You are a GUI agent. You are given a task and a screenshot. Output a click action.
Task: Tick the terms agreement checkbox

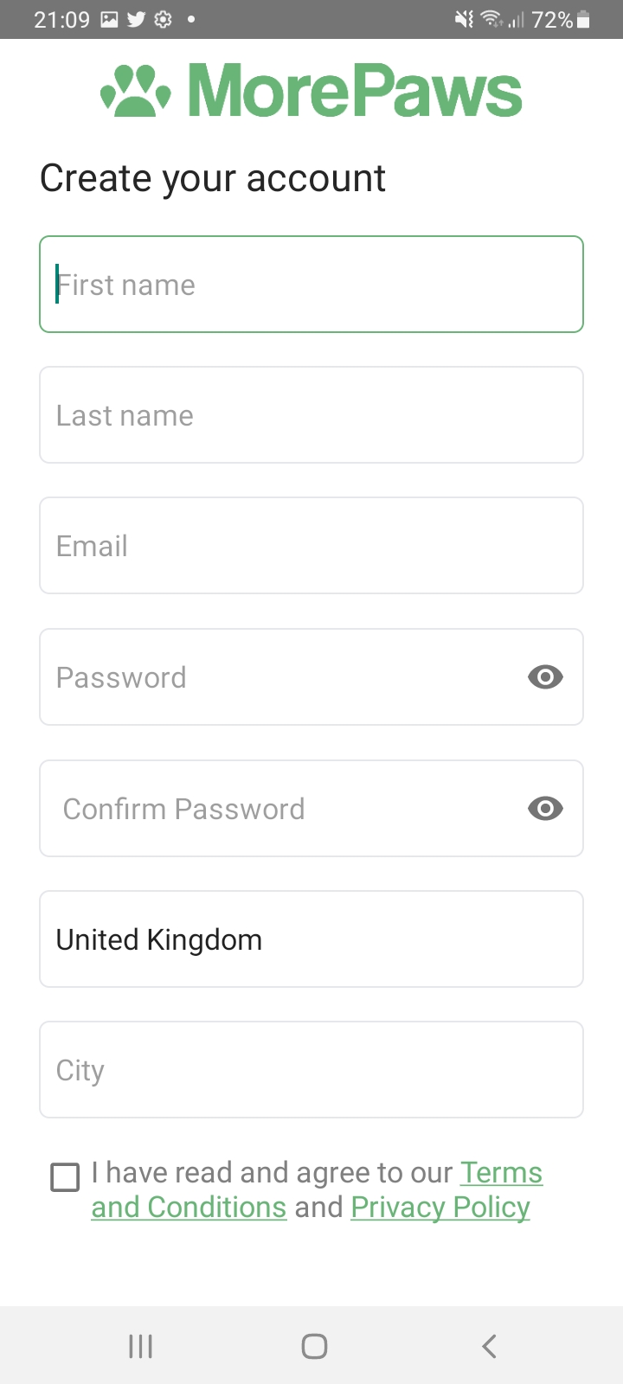(x=65, y=1177)
